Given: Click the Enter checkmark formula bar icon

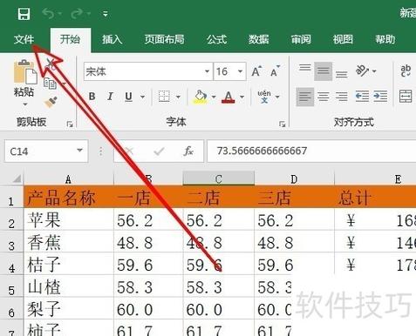Looking at the screenshot, I should pos(159,151).
